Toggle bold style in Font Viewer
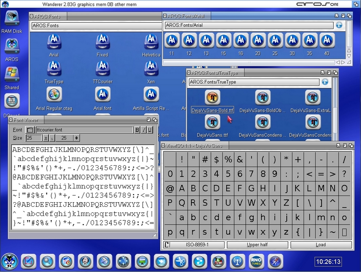The height and width of the screenshot is (272, 361). point(137,130)
